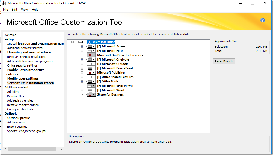
Task: Expand the Office Tools tree node
Action: coord(82,81)
